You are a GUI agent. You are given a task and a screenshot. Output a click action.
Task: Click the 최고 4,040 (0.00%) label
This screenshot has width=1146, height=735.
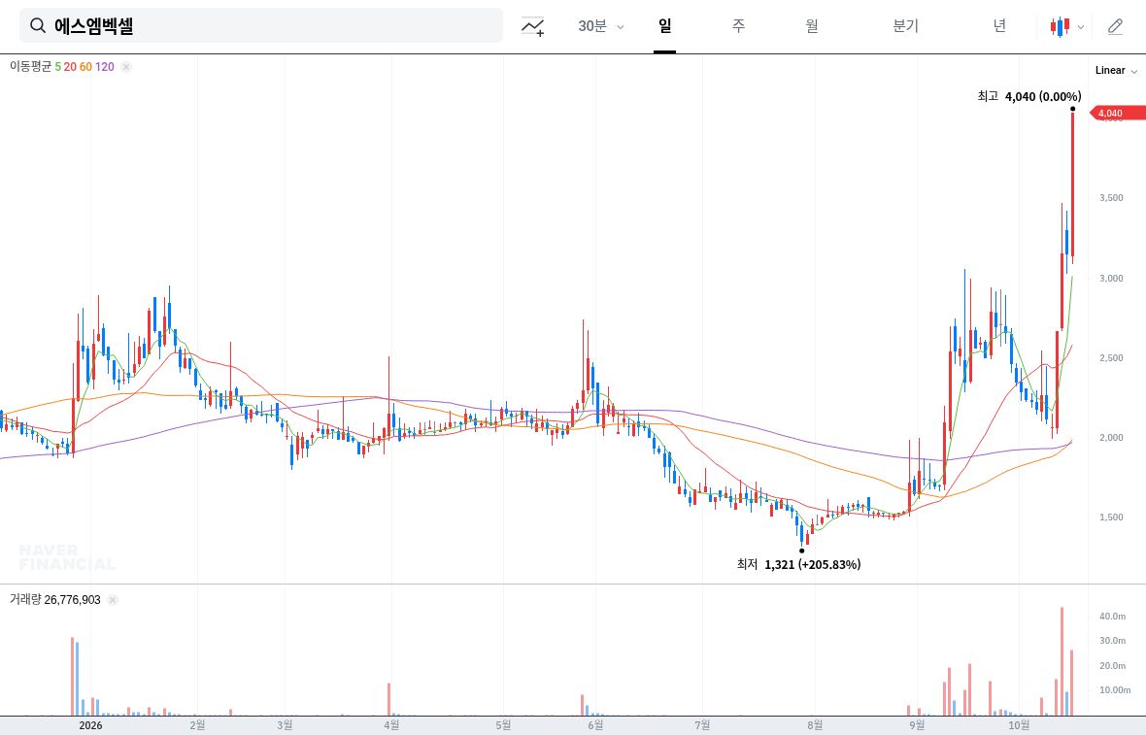pyautogui.click(x=1029, y=96)
